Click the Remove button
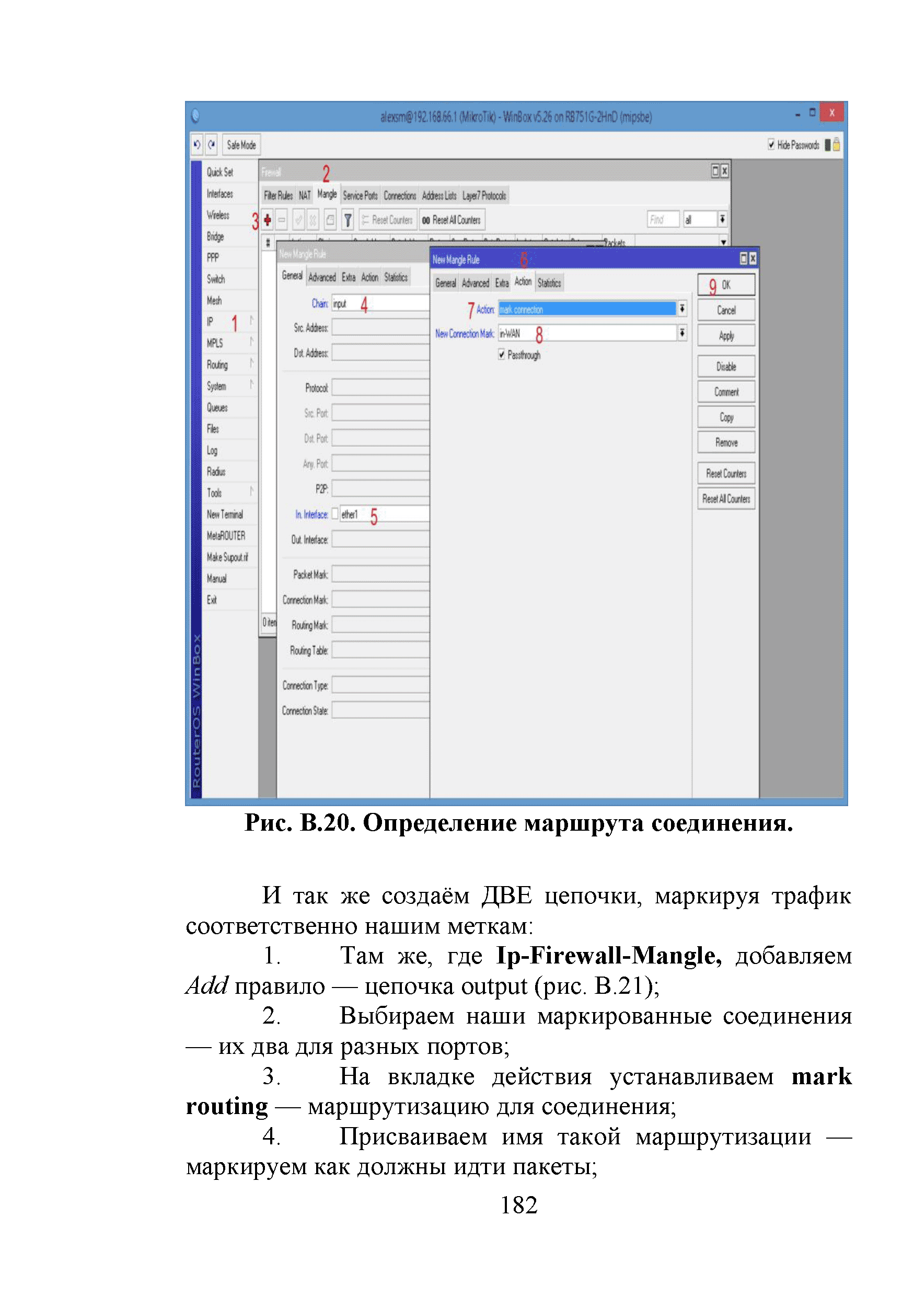Viewport: 914px width, 1297px height. [x=726, y=443]
